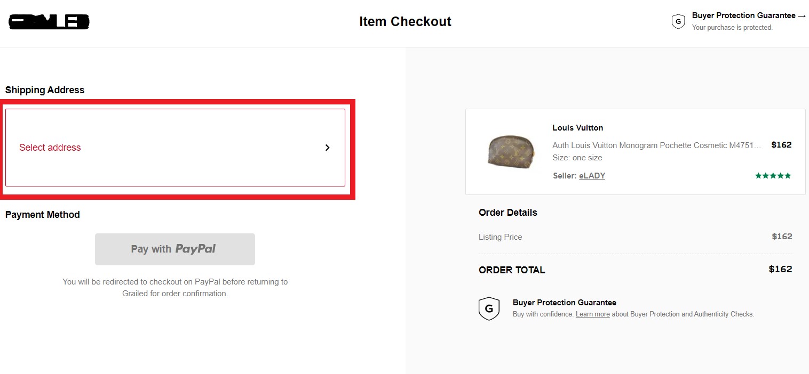Screen dimensions: 809x374
Task: Click the Buyer Protection shield icon in header
Action: tap(678, 21)
